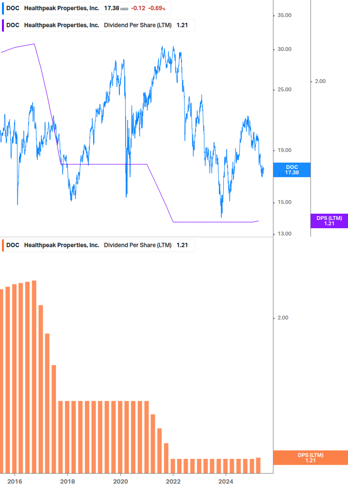Click the 2018 label on time axis
The height and width of the screenshot is (488, 348).
pos(67,482)
